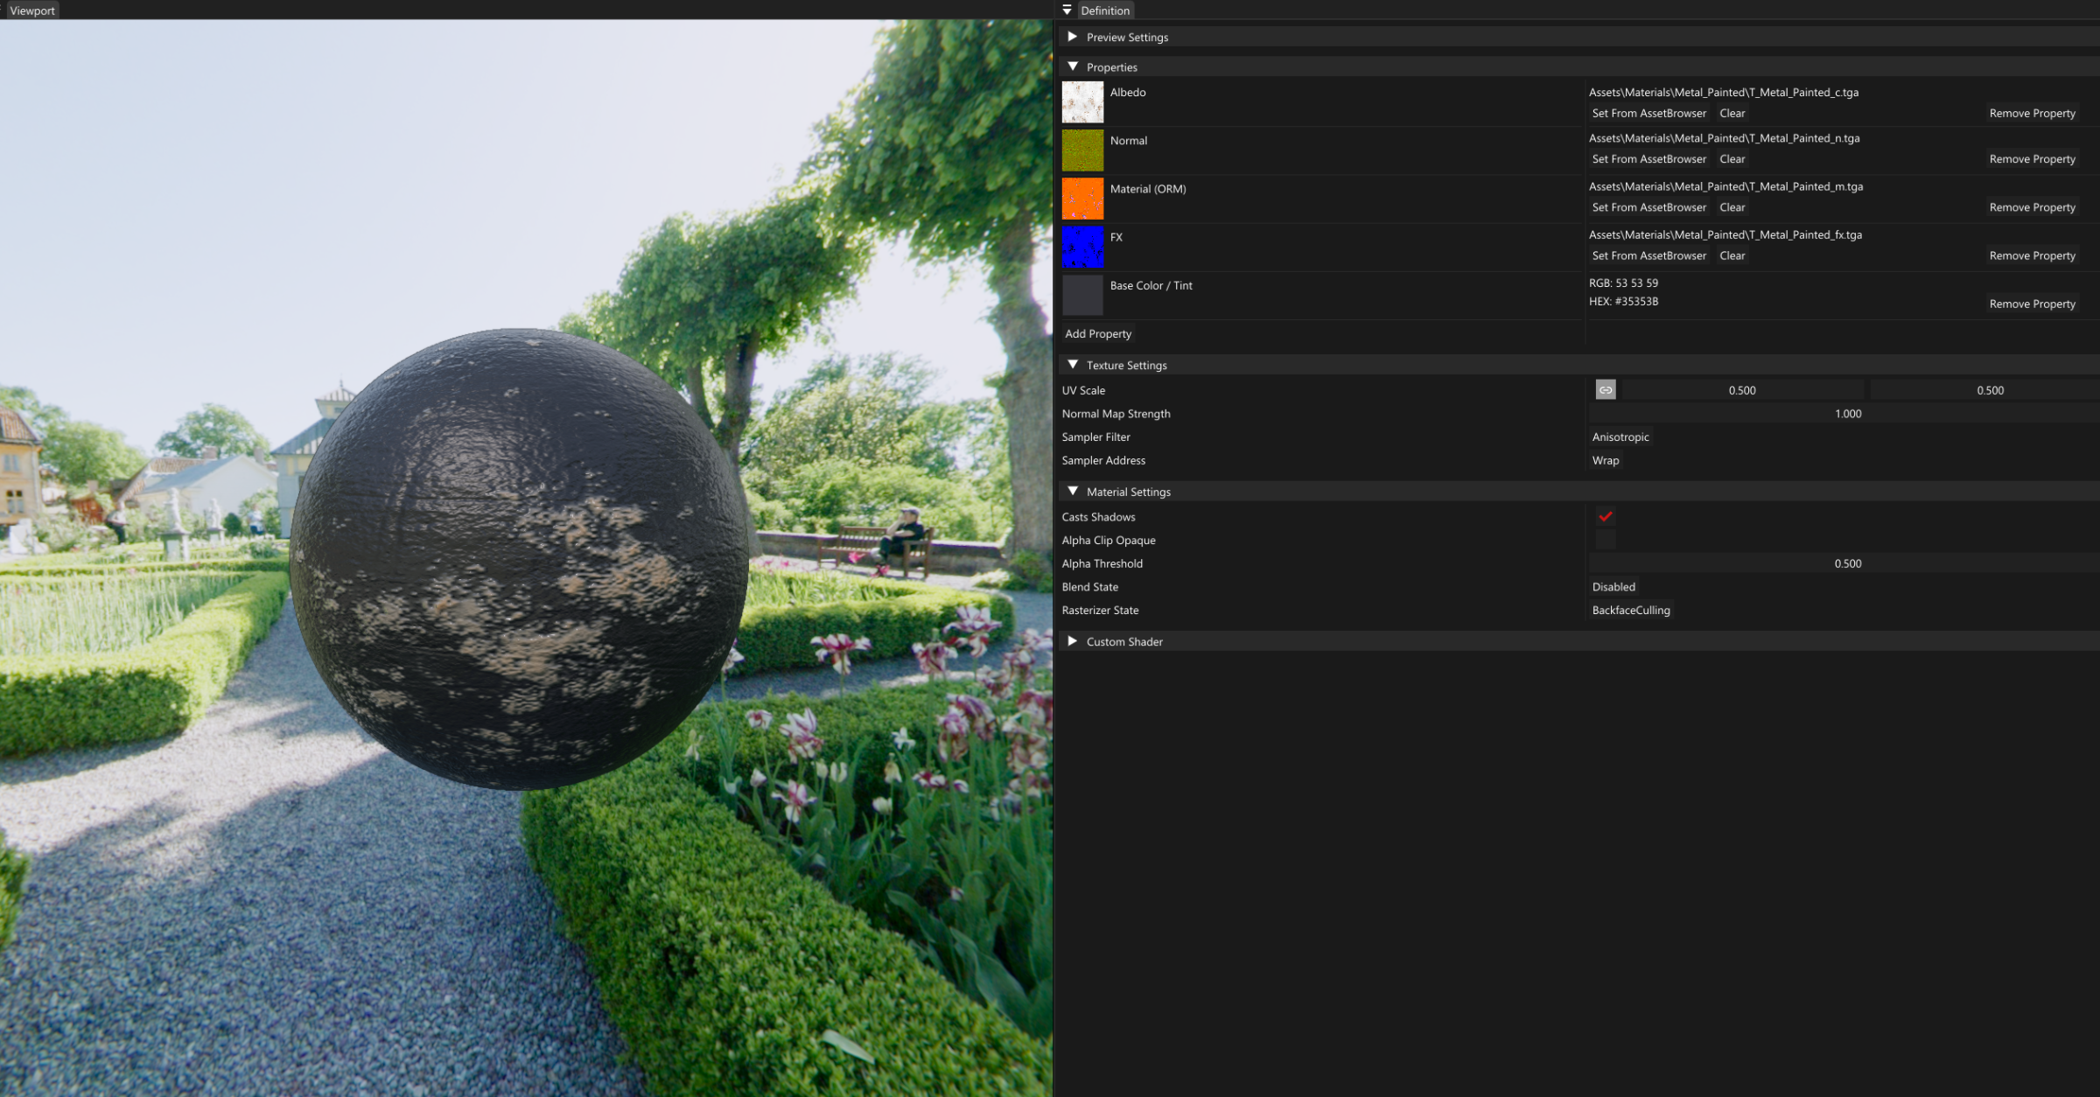Screen dimensions: 2100x1097
Task: Click the blue FX texture thumbnail
Action: click(1082, 247)
